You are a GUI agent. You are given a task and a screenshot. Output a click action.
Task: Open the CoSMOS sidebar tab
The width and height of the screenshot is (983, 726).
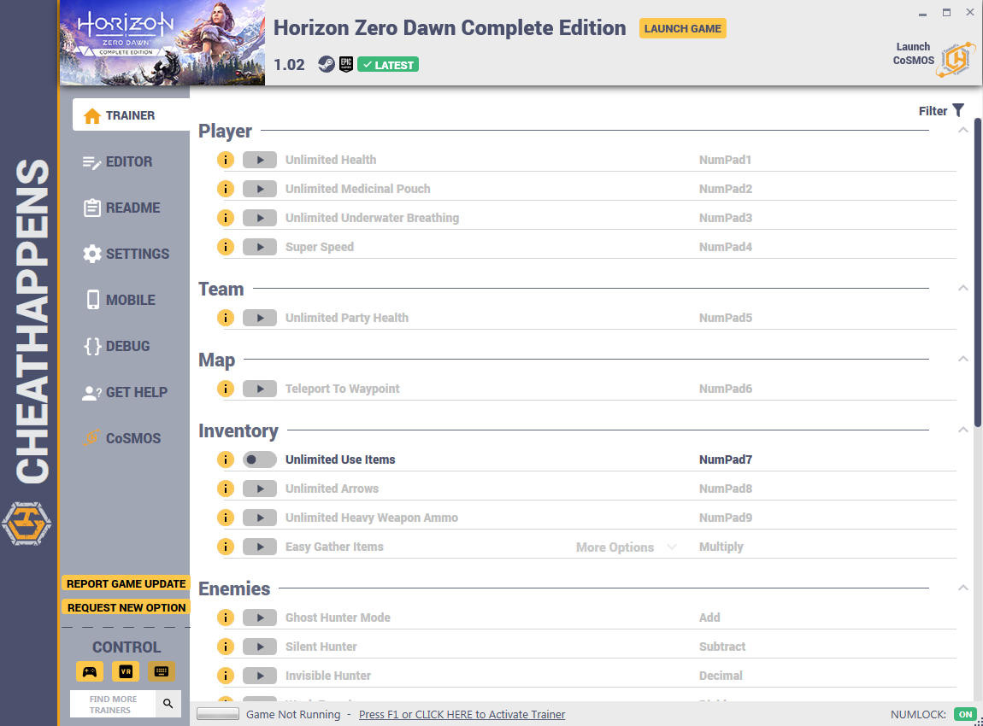point(122,438)
